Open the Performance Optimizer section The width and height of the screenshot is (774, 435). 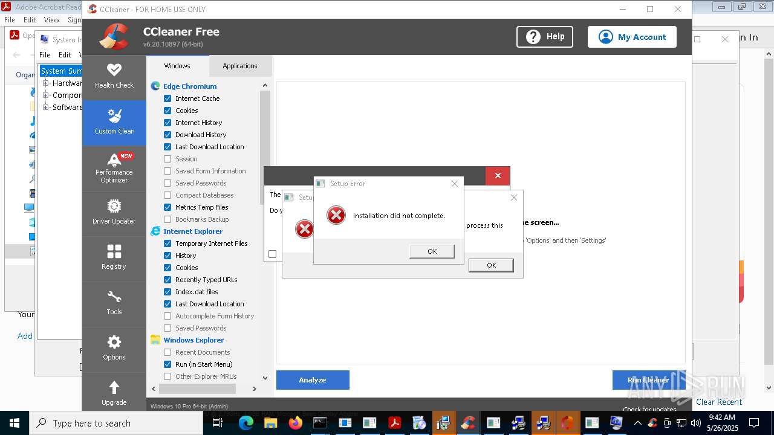point(114,169)
